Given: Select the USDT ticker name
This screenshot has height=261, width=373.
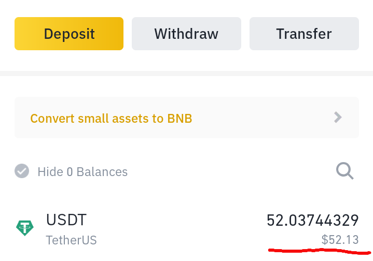Looking at the screenshot, I should pyautogui.click(x=66, y=220).
